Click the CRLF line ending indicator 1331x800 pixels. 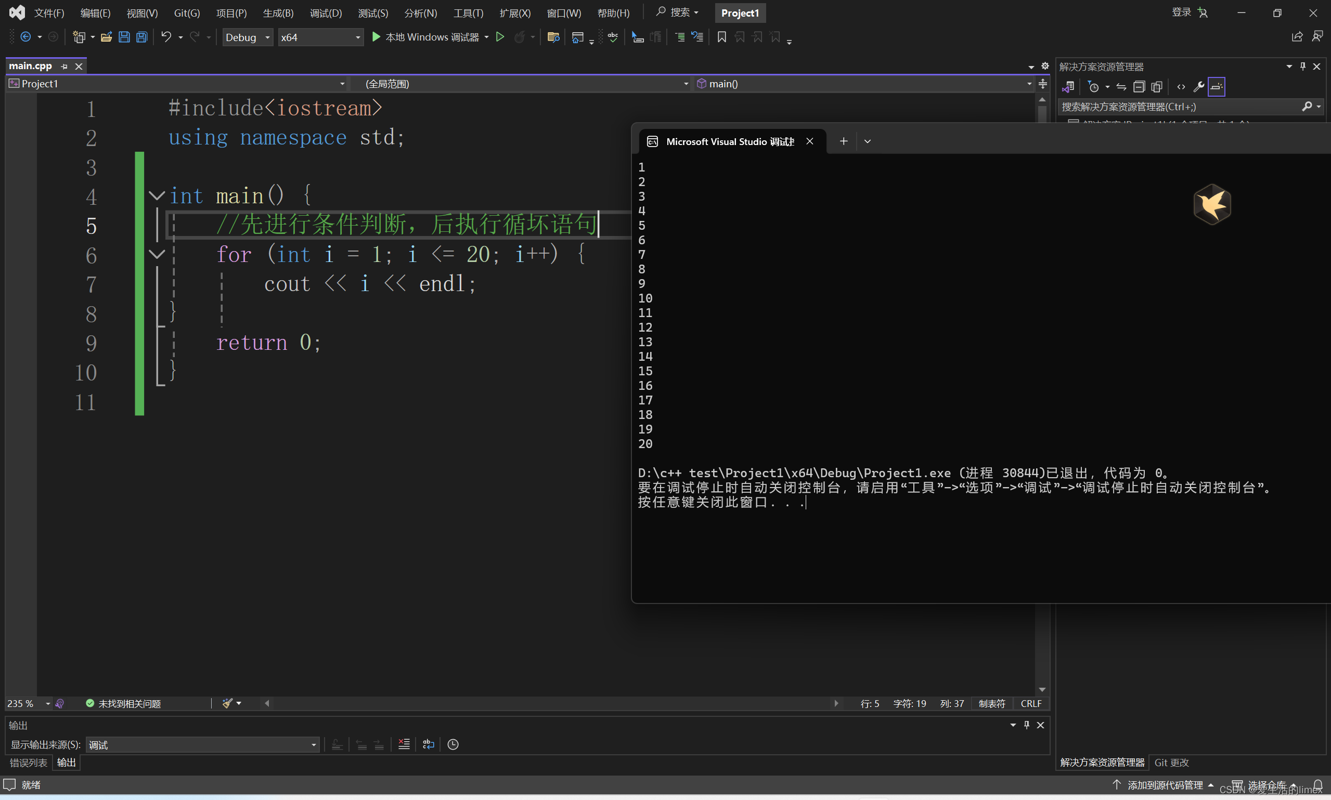click(1030, 703)
